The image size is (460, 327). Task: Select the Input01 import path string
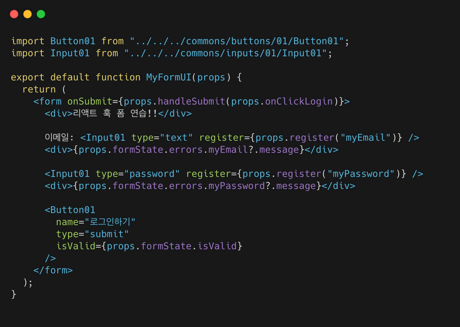(x=225, y=53)
